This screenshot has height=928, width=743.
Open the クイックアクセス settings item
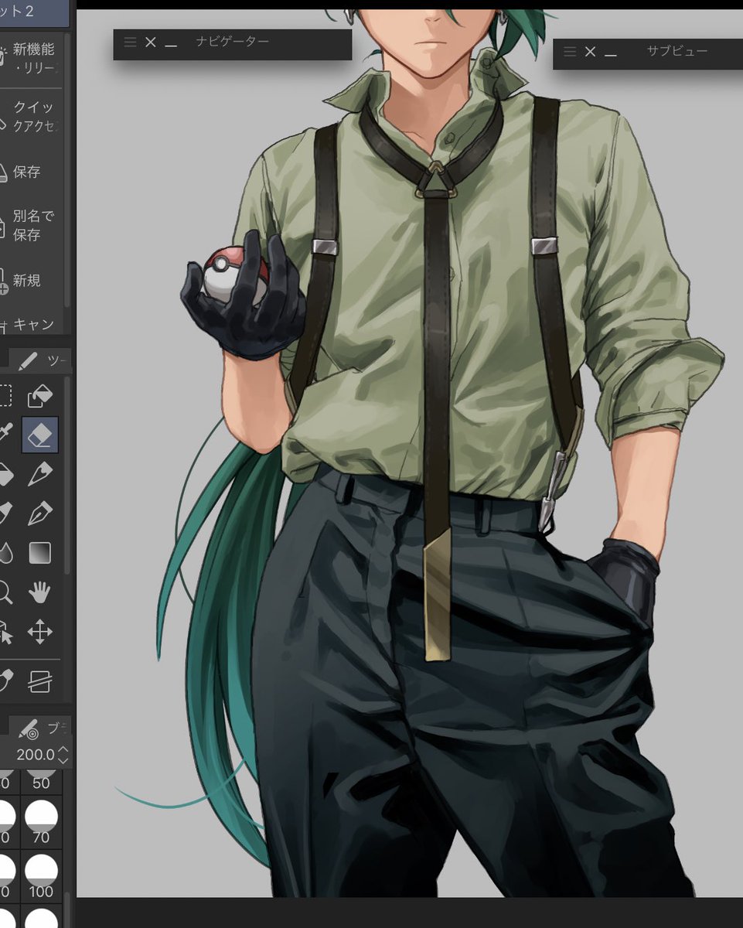coord(29,116)
